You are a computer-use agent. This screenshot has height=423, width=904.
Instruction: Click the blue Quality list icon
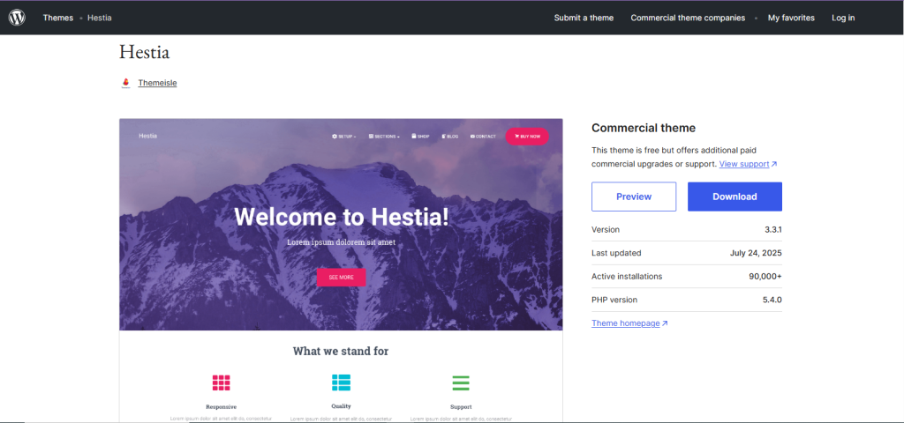341,382
